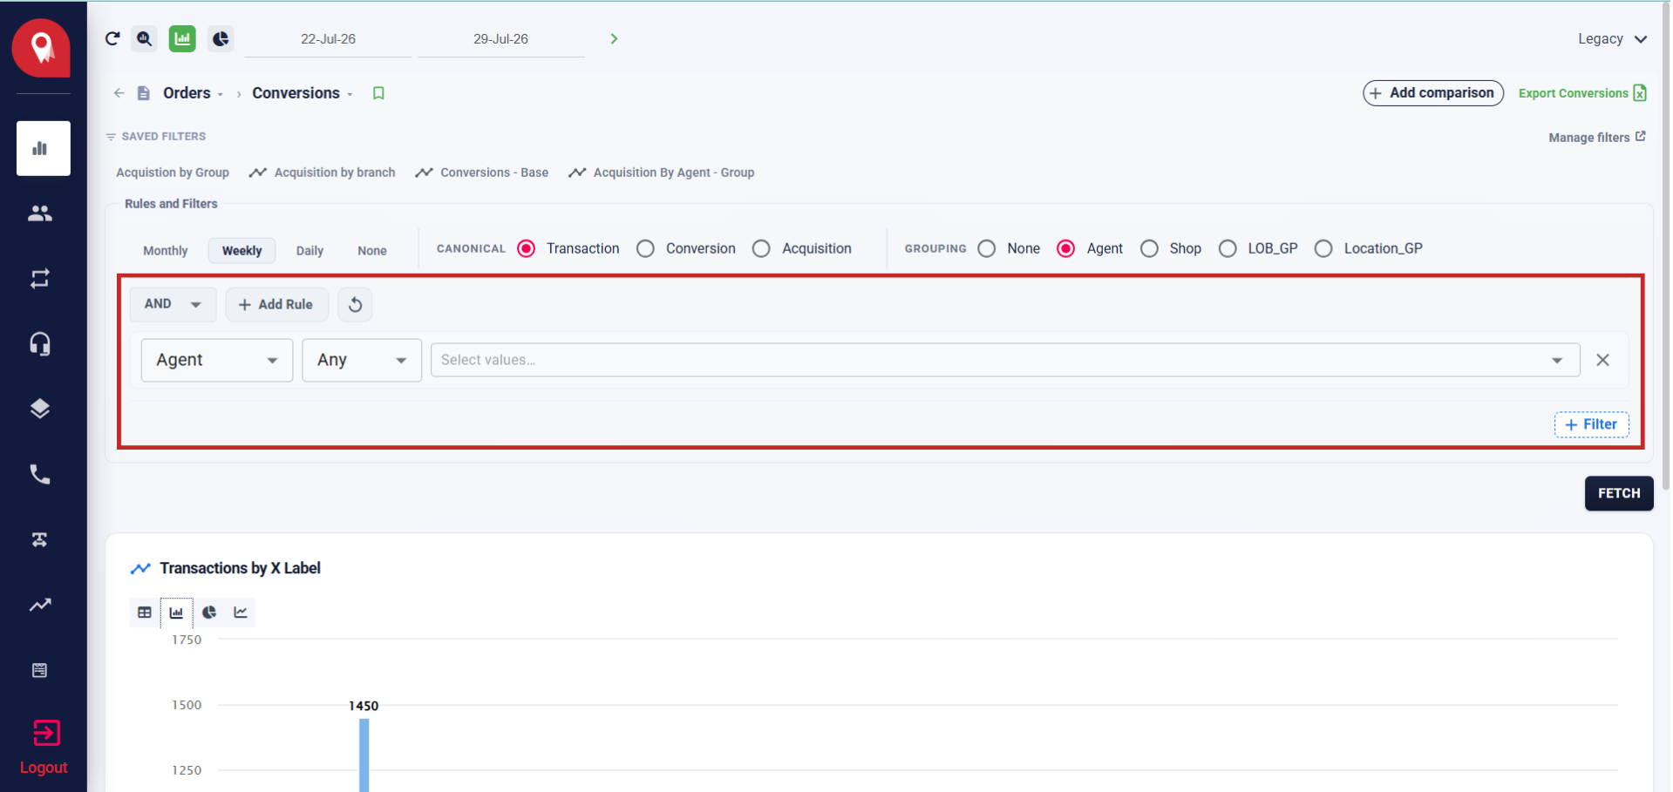Click the FETCH button
This screenshot has height=792, width=1673.
point(1619,493)
